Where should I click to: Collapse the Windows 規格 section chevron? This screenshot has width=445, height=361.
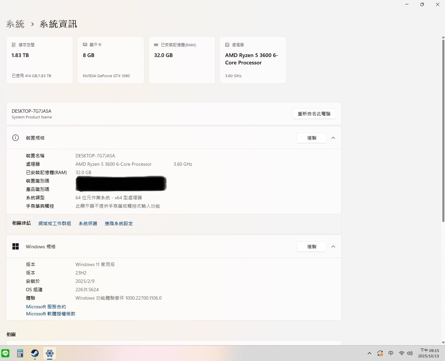click(x=333, y=247)
